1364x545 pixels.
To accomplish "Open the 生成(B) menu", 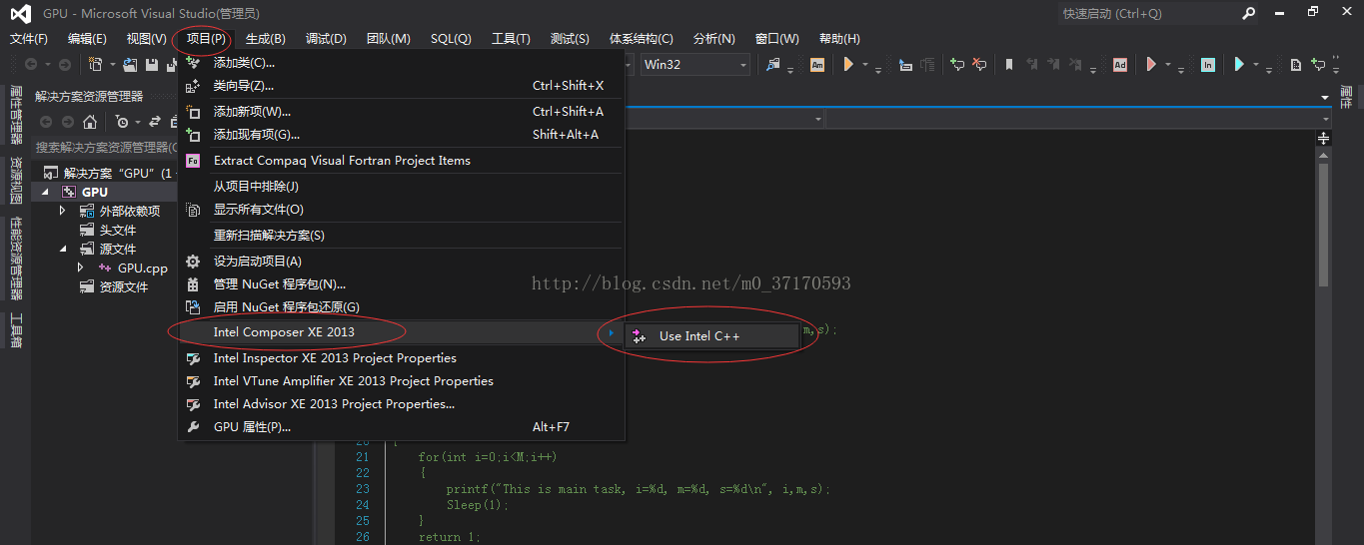I will [x=266, y=39].
